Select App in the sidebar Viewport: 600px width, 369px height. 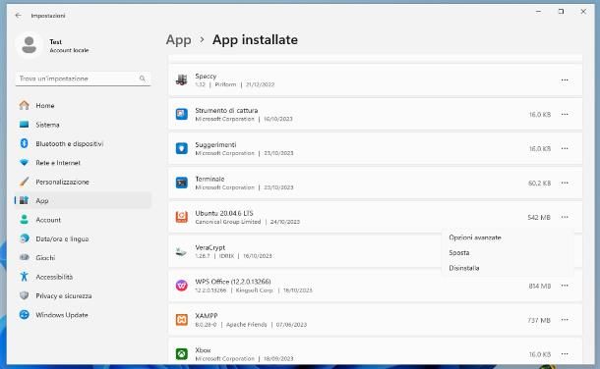(83, 200)
